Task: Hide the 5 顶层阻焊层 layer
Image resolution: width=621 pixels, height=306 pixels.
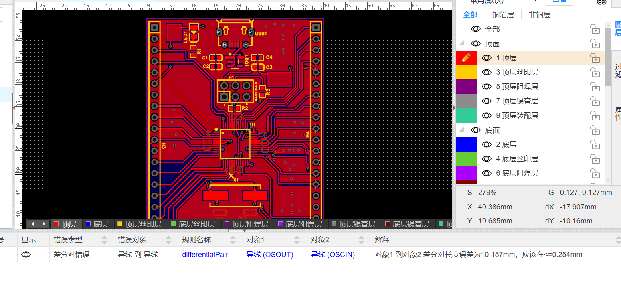Action: (487, 87)
